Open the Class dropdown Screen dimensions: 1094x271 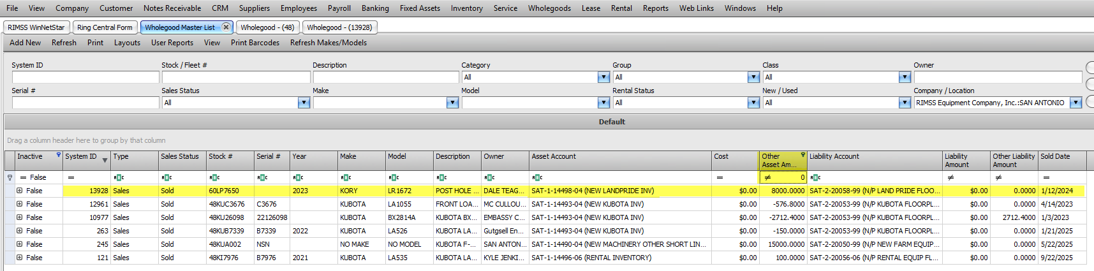pyautogui.click(x=905, y=77)
